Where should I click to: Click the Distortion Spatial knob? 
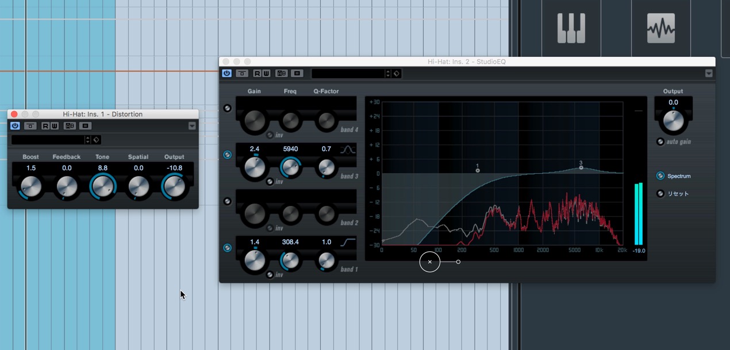(x=138, y=187)
